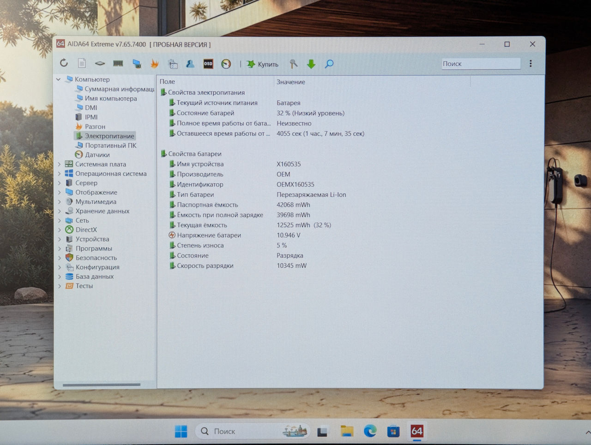This screenshot has width=591, height=445.
Task: Open the SensorPanel gauge icon
Action: click(226, 64)
